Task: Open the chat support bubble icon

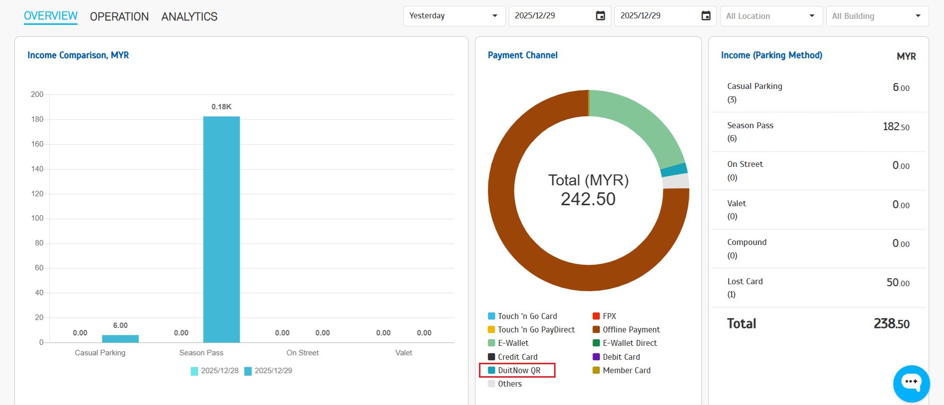Action: coord(911,383)
